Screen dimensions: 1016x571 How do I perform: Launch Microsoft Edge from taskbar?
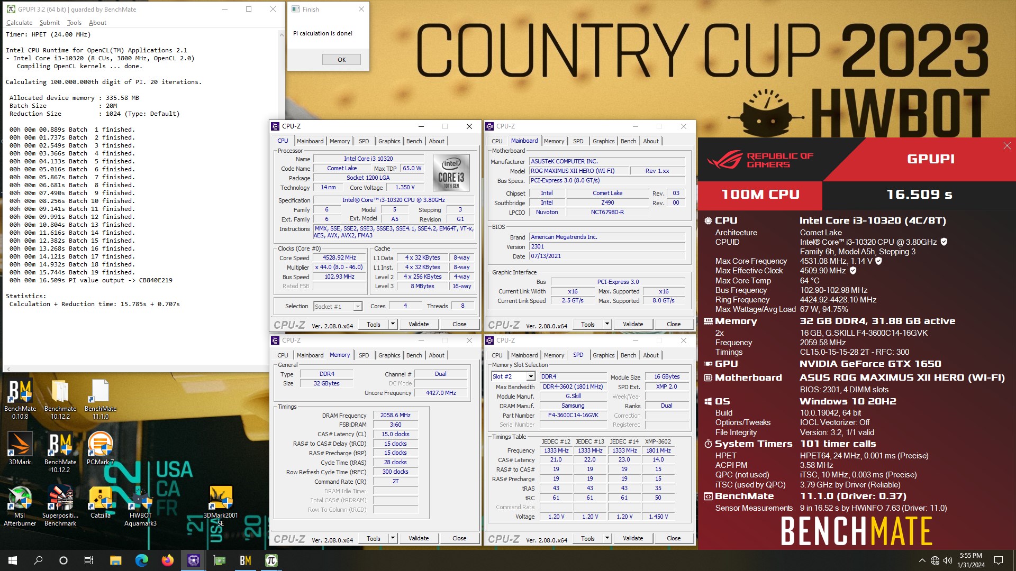pyautogui.click(x=141, y=560)
